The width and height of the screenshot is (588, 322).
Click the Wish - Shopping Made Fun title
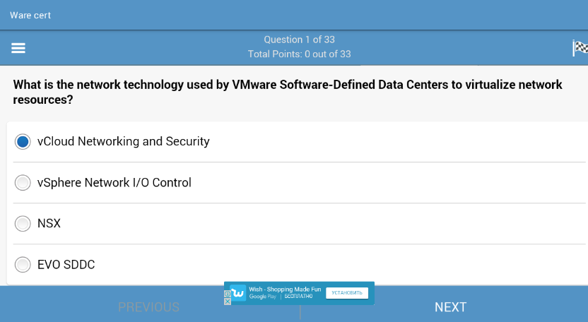point(285,289)
